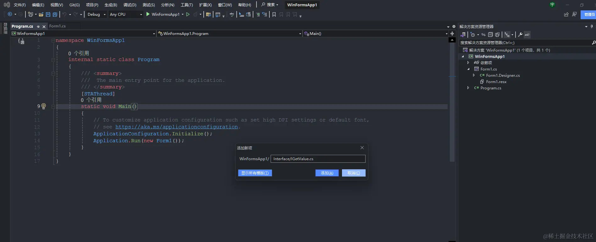Screen dimensions: 596x242
Task: Toggle auto-hide pin of Solution Explorer panel
Action: (x=591, y=26)
